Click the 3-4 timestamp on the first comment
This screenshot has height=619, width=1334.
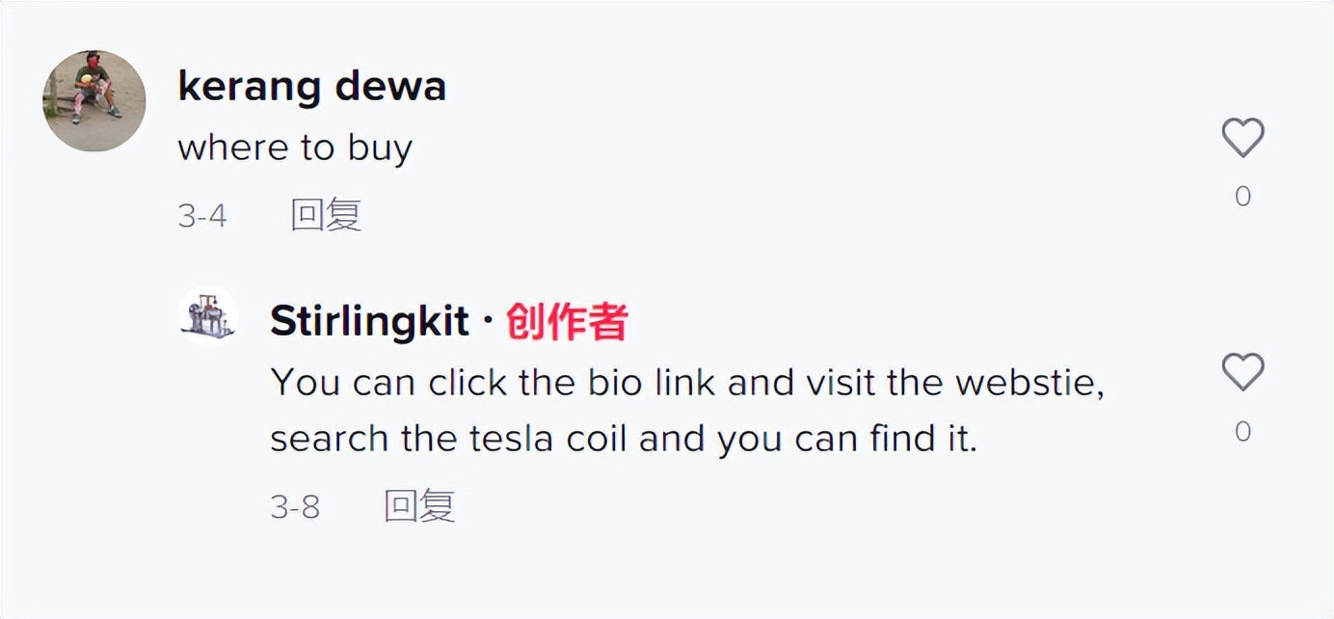(x=204, y=214)
